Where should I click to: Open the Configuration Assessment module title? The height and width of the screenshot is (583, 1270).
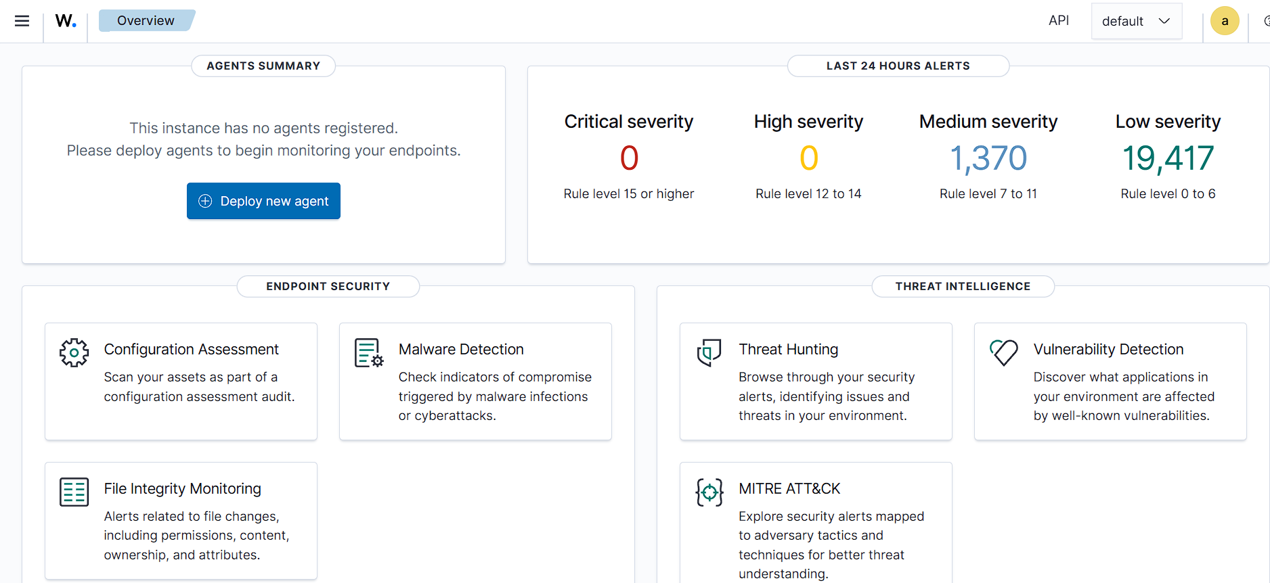[192, 349]
